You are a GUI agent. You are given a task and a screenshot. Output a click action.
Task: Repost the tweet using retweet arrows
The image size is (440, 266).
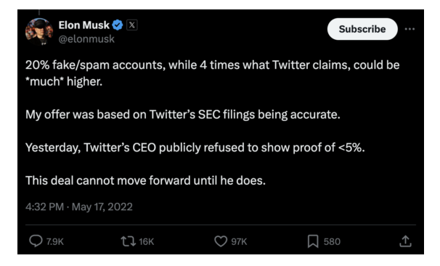[129, 241]
